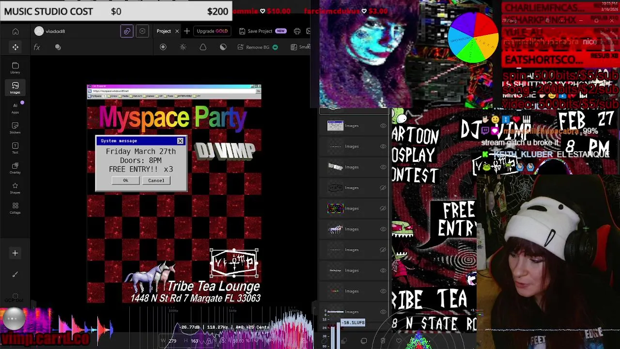Select the DJ VIMP layer thumbnail
This screenshot has width=620, height=349.
click(x=335, y=167)
